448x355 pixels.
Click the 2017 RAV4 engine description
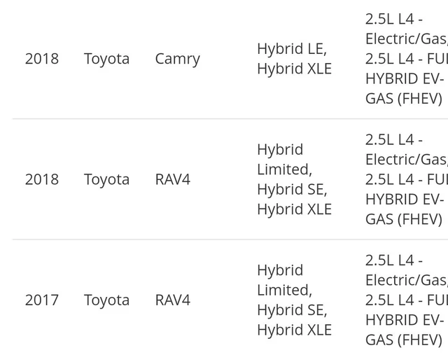pos(407,300)
